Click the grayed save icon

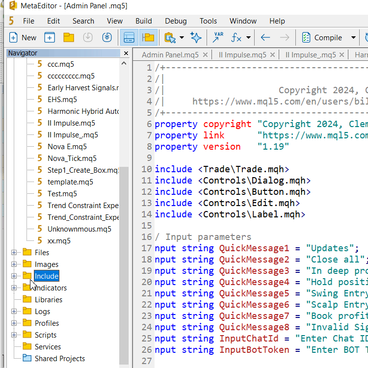(x=88, y=38)
